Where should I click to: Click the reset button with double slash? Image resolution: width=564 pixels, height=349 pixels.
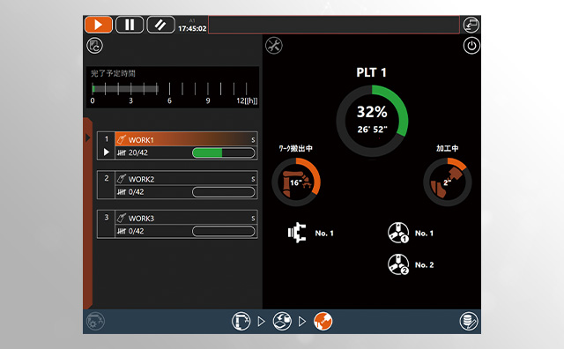click(160, 25)
